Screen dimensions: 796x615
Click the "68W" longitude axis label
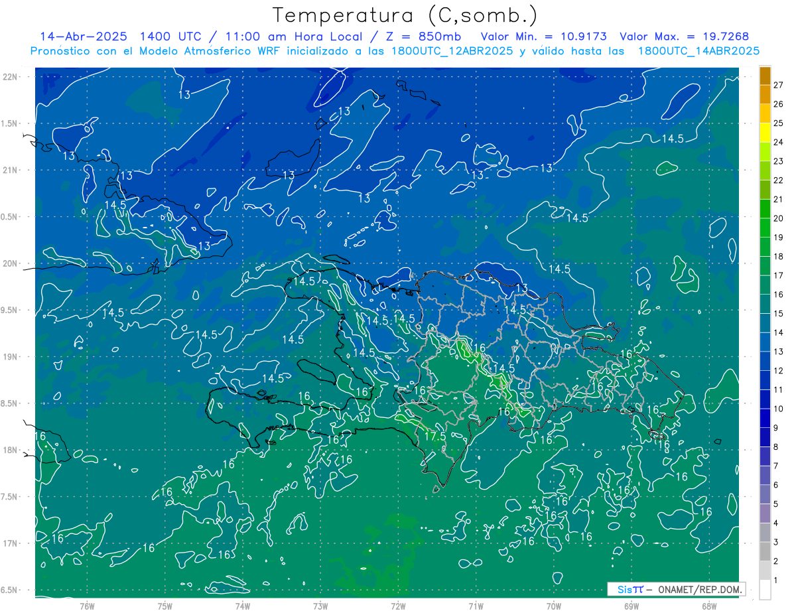click(x=708, y=606)
